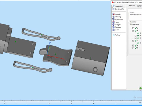
Task: Click the ruler mark labeled 5
Action: (71, 103)
